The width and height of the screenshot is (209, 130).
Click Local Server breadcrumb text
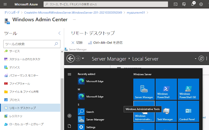point(145,59)
